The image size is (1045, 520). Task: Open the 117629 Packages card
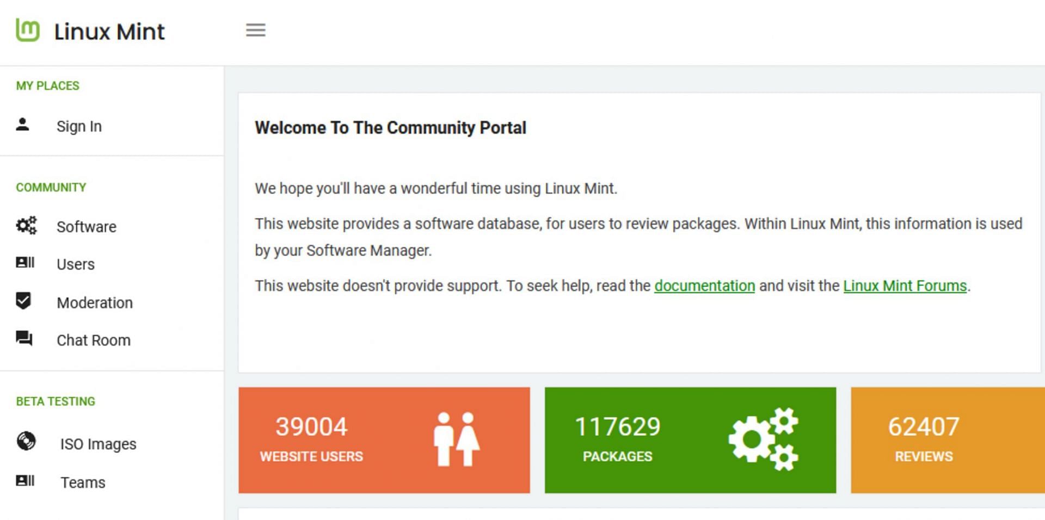[690, 440]
